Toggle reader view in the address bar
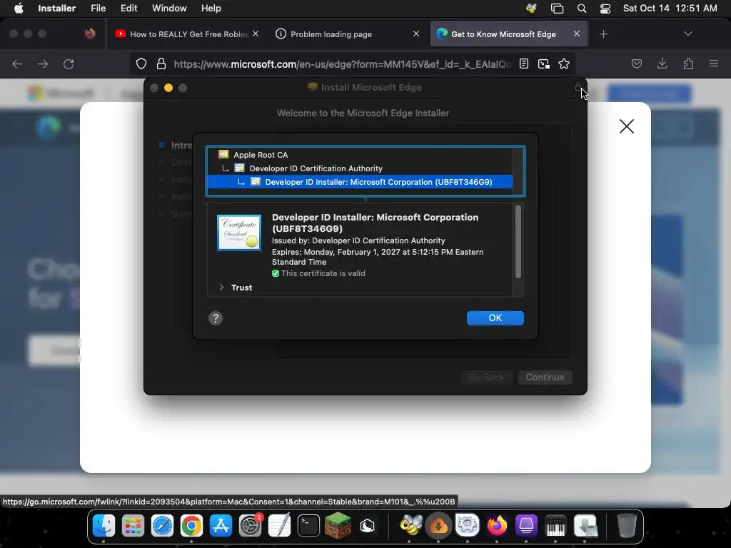 click(x=524, y=64)
